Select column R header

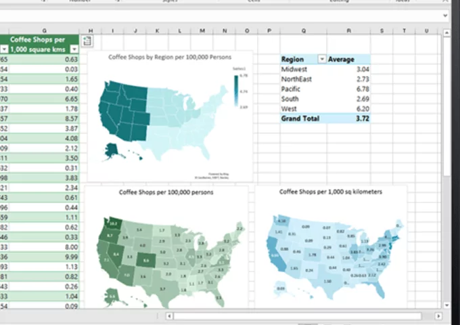tap(348, 30)
